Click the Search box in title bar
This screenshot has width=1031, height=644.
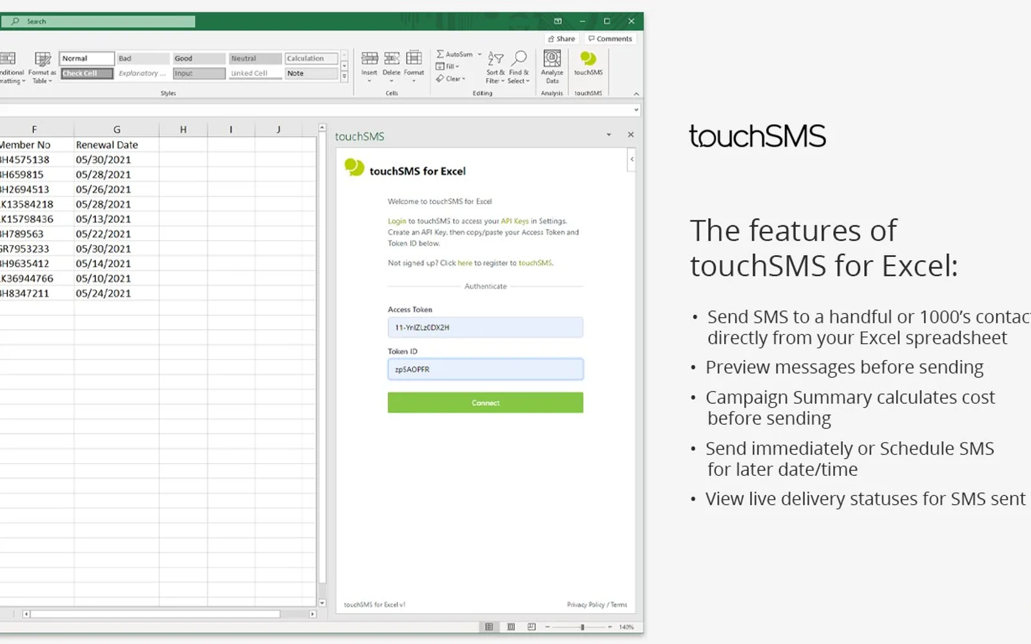[98, 21]
